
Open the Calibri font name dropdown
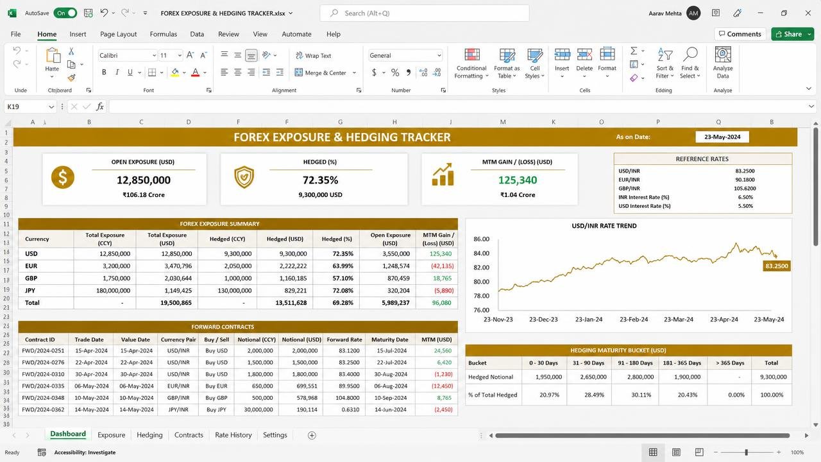153,56
